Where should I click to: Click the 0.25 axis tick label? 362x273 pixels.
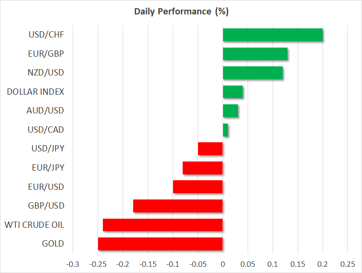coord(348,264)
